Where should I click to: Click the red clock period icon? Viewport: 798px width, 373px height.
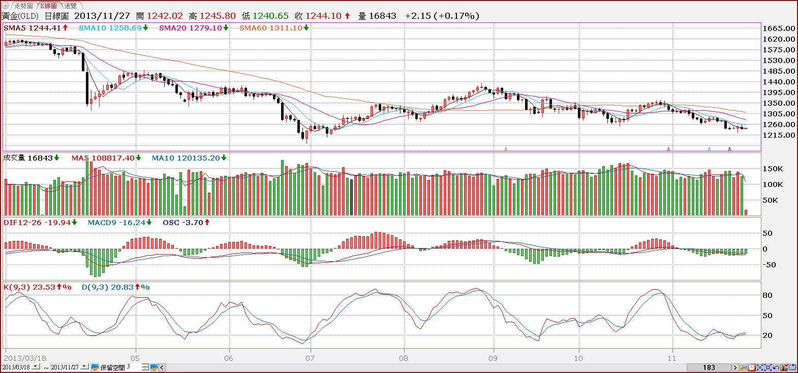click(x=752, y=367)
